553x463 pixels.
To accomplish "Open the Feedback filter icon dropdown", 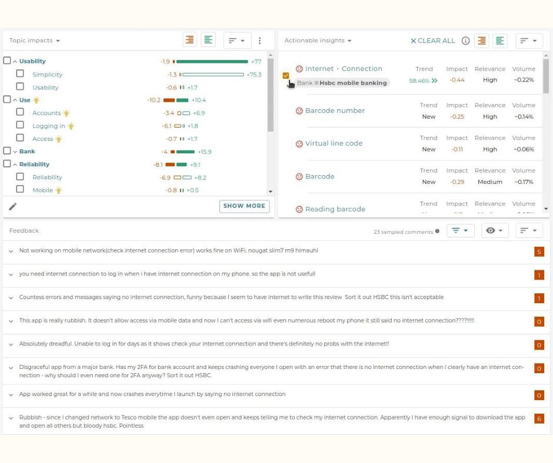I will [x=460, y=231].
